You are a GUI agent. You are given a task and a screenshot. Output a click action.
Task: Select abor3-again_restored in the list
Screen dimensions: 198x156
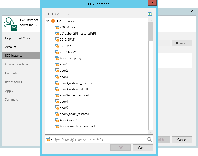pos(75,95)
